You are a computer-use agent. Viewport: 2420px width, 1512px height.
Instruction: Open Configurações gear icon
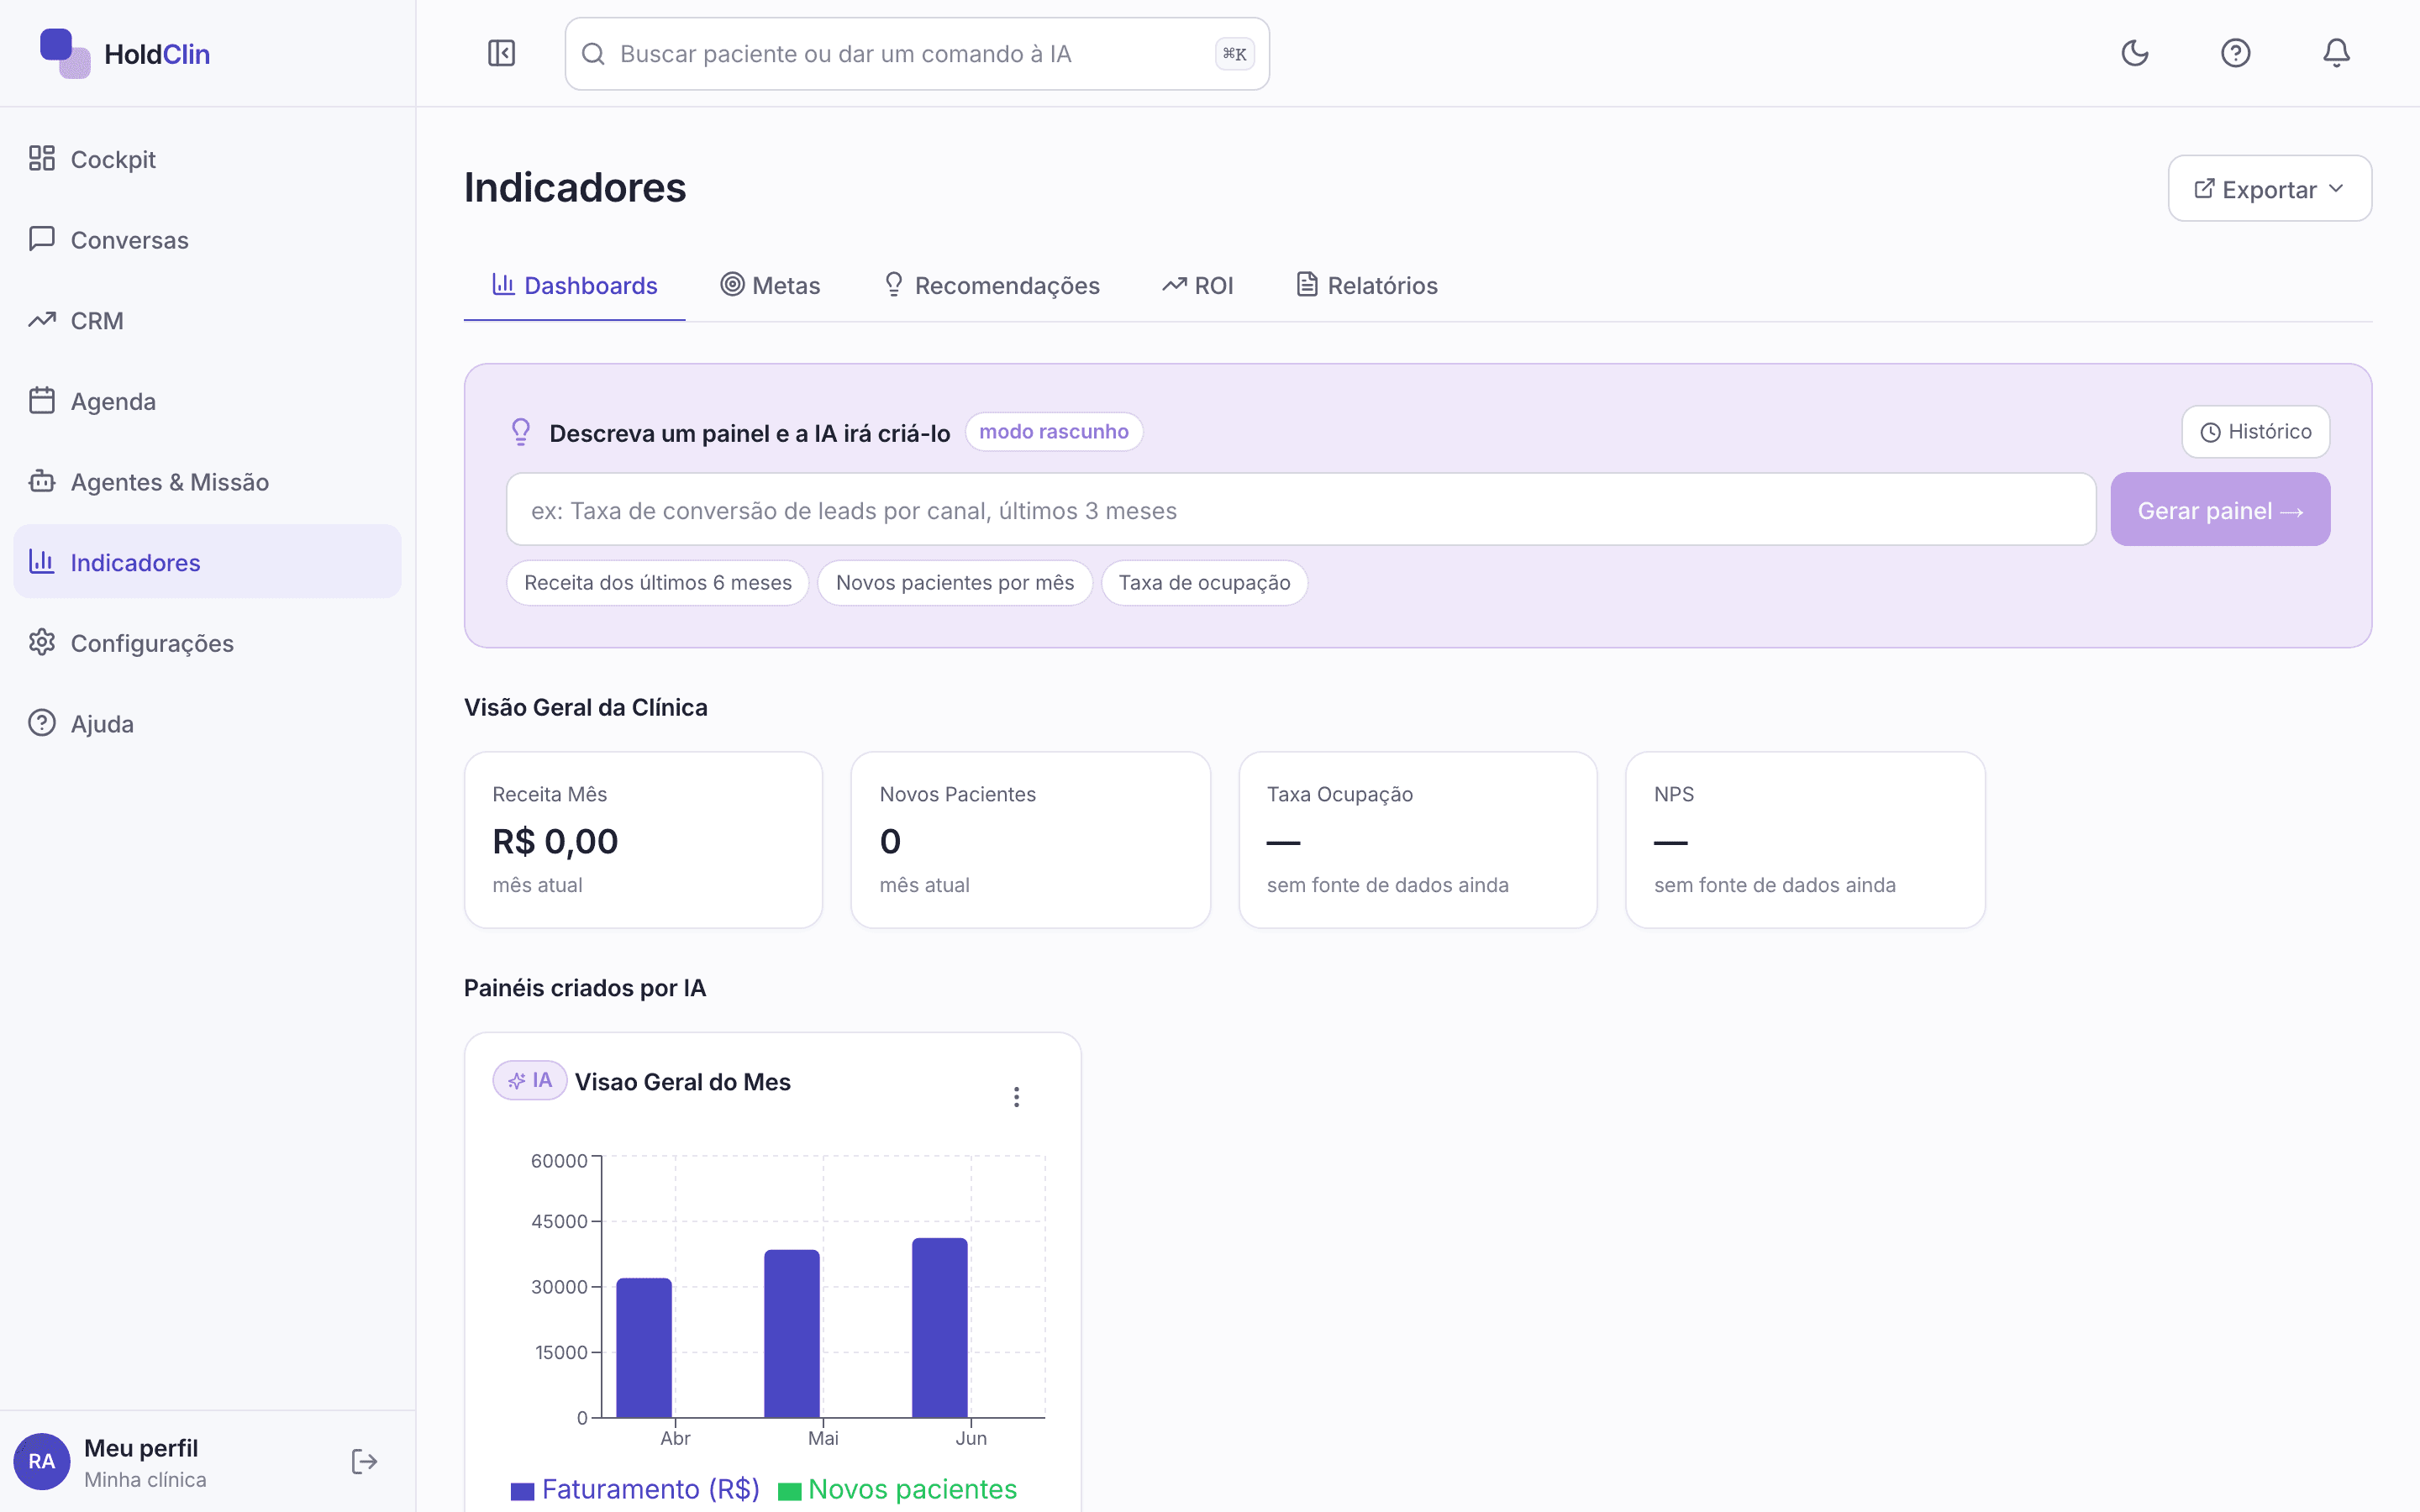tap(42, 642)
